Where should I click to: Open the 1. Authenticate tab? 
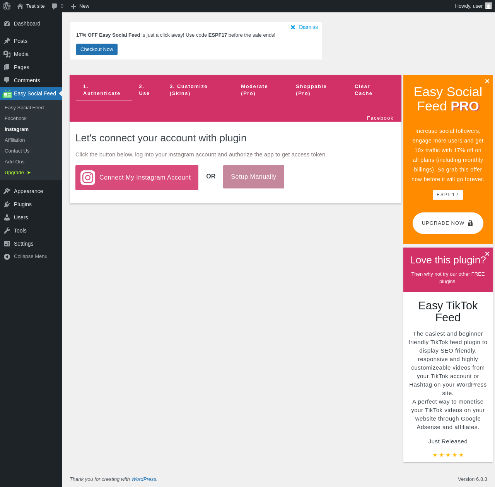[x=104, y=90]
